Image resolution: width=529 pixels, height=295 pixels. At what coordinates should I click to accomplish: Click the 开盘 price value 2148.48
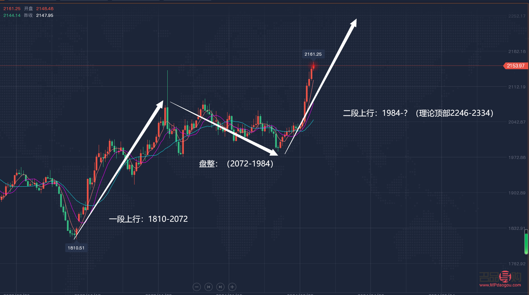tap(45, 8)
